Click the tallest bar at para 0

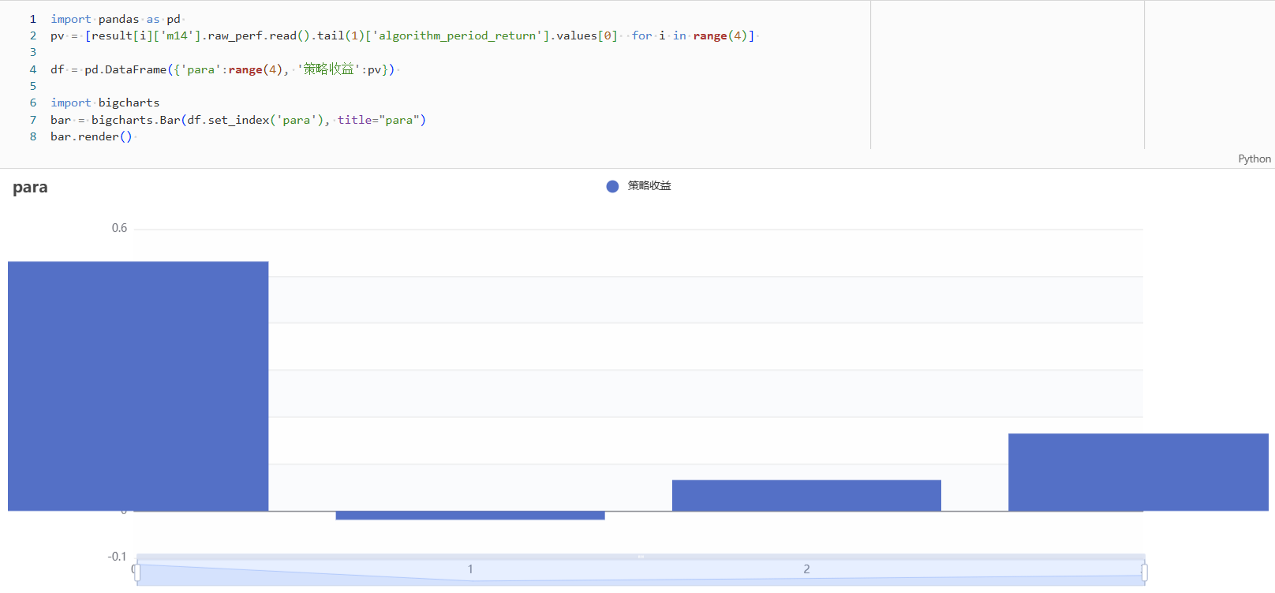pos(138,386)
